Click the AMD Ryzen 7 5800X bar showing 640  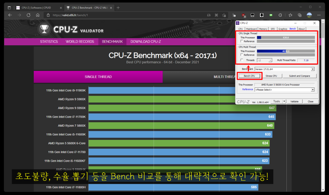click(x=181, y=126)
